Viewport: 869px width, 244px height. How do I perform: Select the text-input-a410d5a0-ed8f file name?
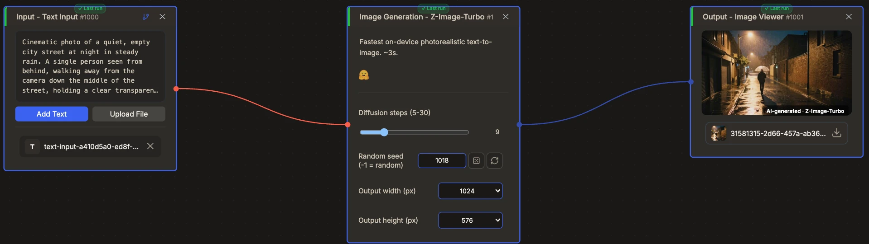pyautogui.click(x=91, y=146)
